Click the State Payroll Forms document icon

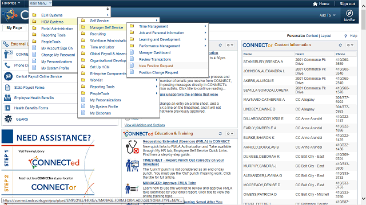click(x=7, y=87)
